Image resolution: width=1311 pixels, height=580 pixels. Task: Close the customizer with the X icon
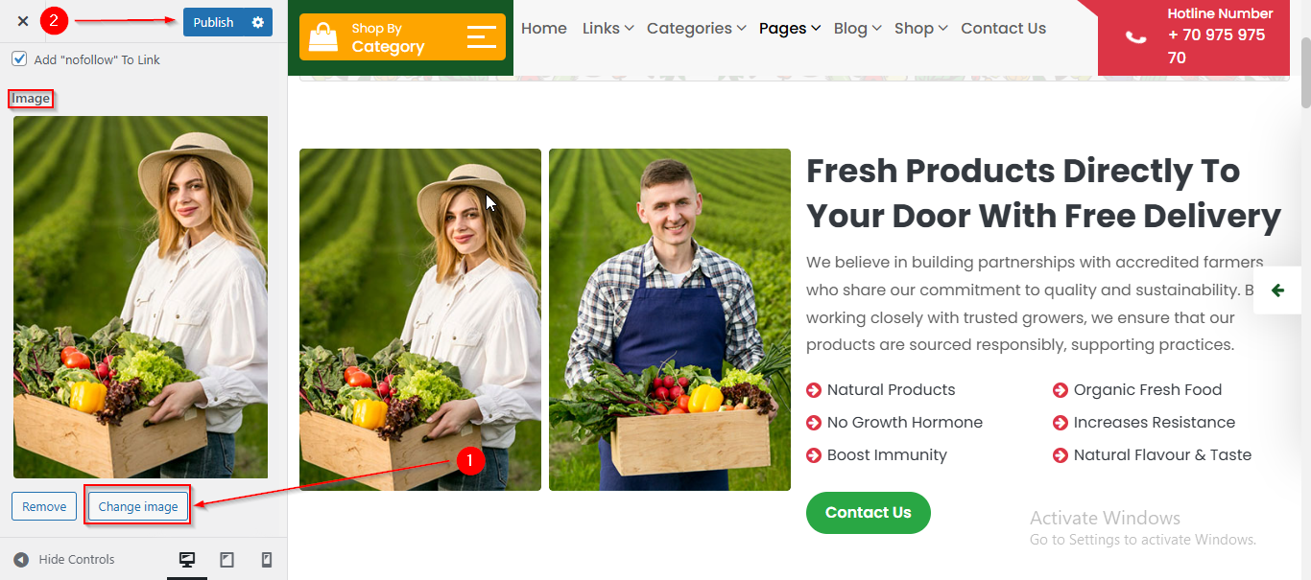(23, 21)
